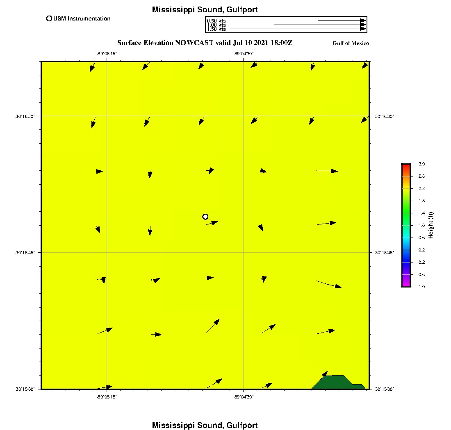Select the 1.50 kts scale arrow in legend

[x=298, y=29]
